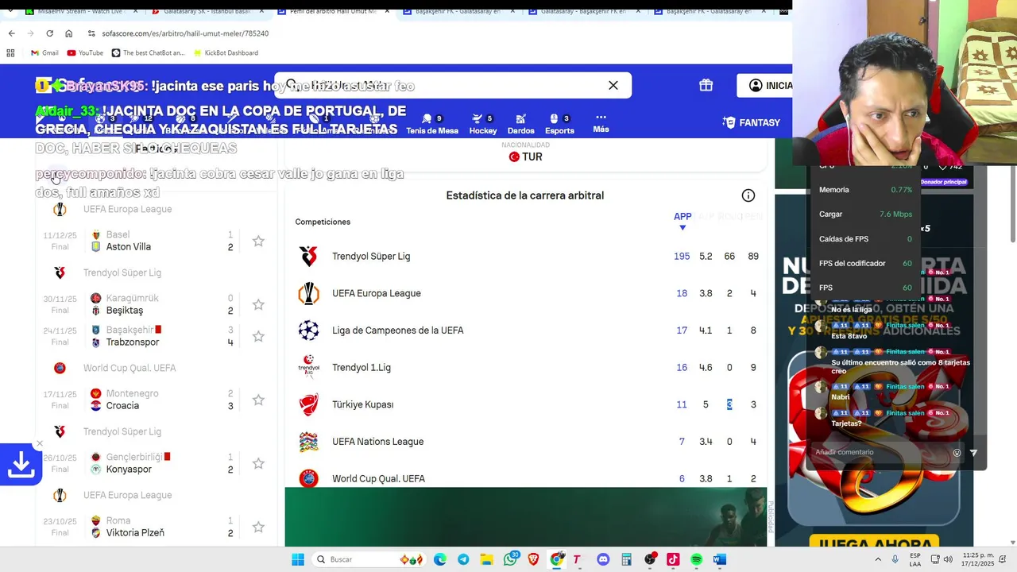Select Esports category

(559, 123)
